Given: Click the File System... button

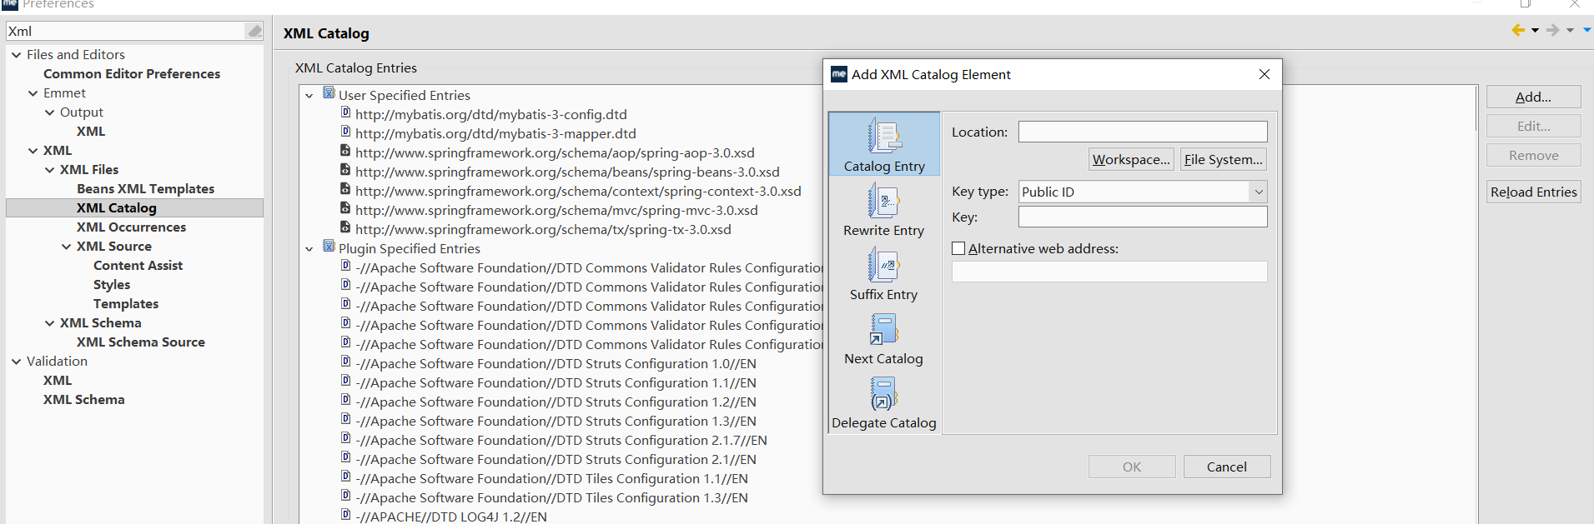Looking at the screenshot, I should tap(1223, 159).
